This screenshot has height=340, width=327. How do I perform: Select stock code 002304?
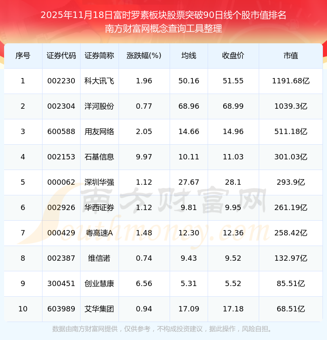click(x=61, y=106)
